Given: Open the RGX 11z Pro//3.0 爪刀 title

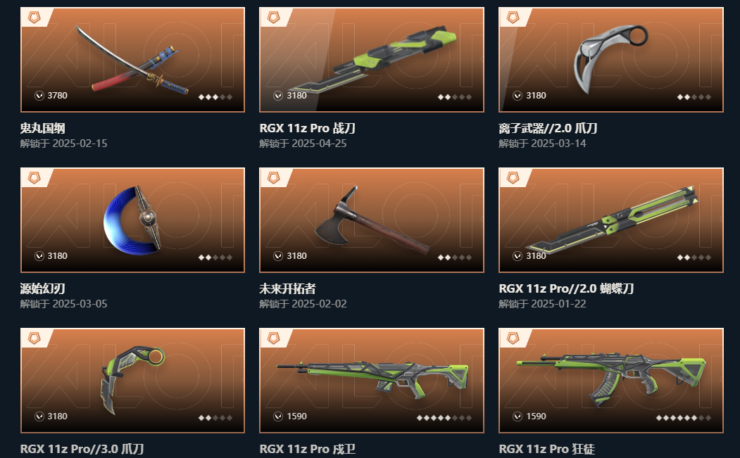Looking at the screenshot, I should click(x=82, y=449).
